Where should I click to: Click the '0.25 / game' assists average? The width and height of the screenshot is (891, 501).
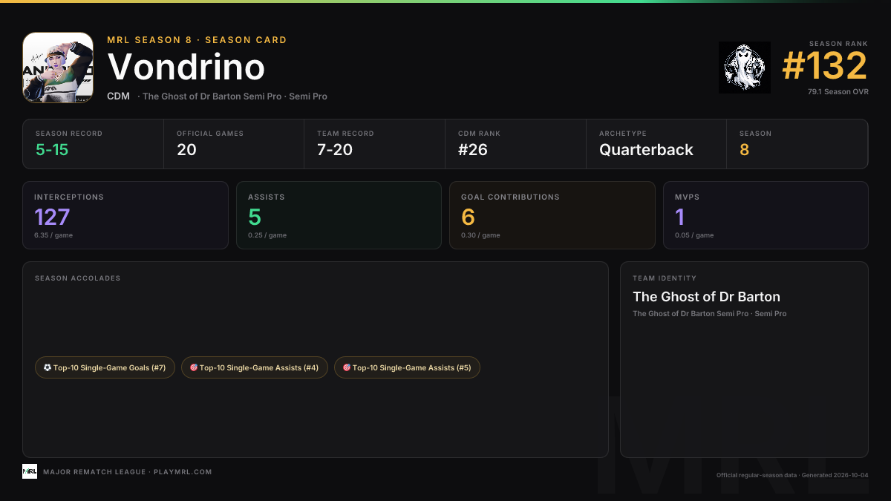click(267, 235)
